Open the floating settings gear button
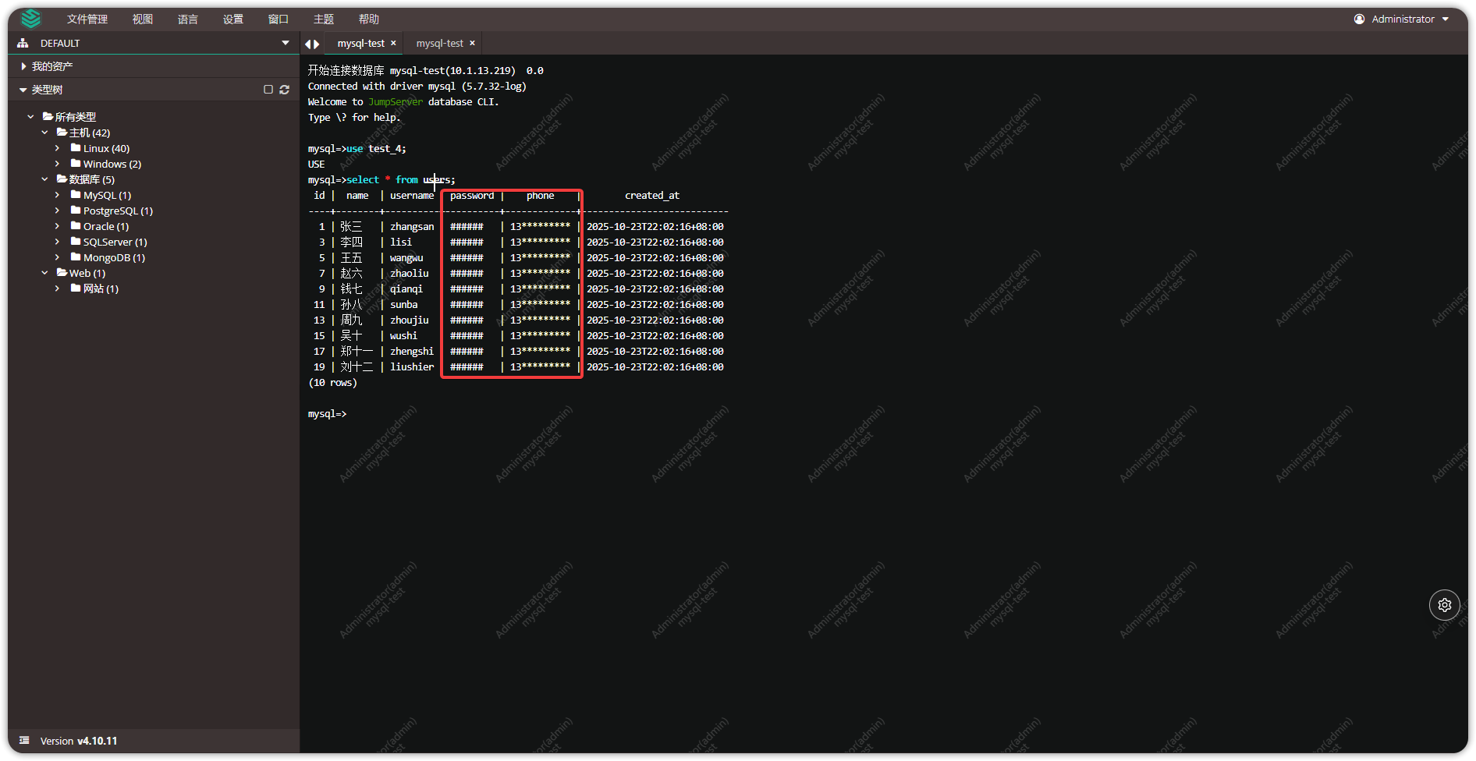 1444,605
